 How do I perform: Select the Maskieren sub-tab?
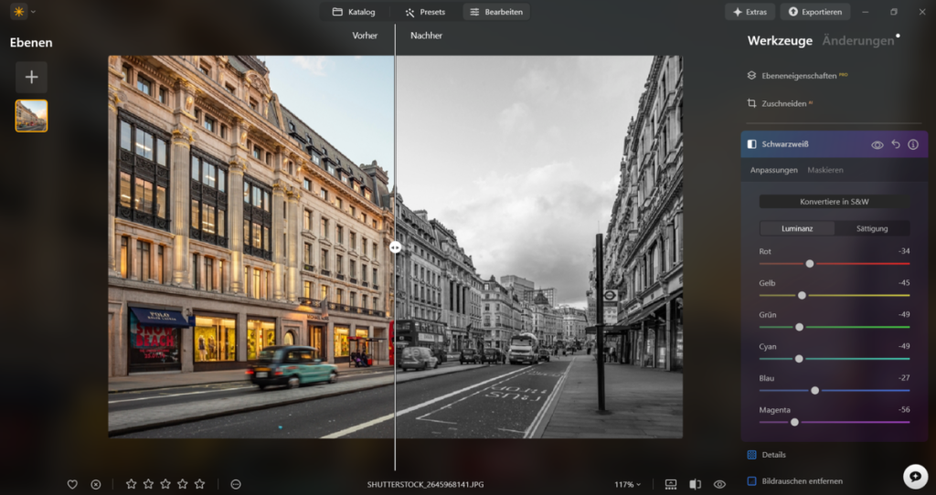coord(825,170)
